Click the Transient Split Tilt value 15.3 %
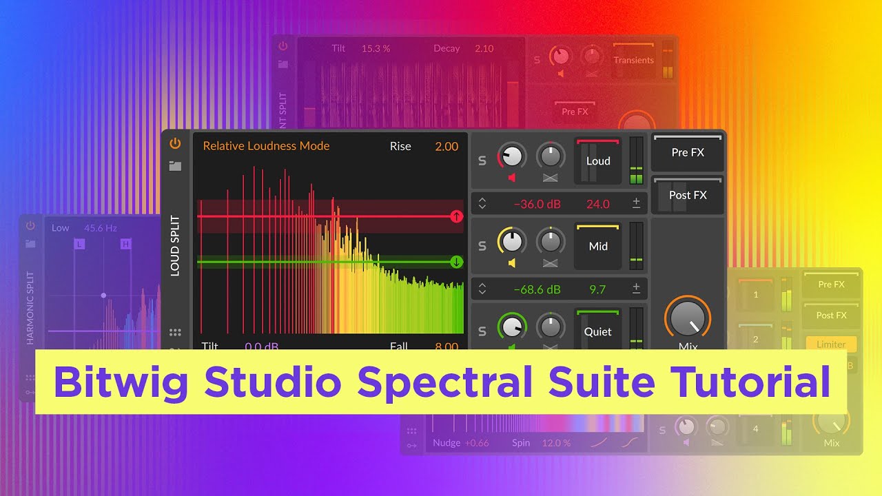Viewport: 882px width, 496px height. [x=376, y=48]
